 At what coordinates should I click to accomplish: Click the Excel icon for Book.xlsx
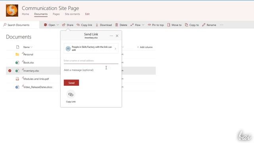(x=17, y=63)
